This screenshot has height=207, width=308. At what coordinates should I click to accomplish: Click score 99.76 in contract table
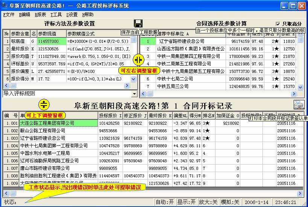pyautogui.click(x=257, y=86)
